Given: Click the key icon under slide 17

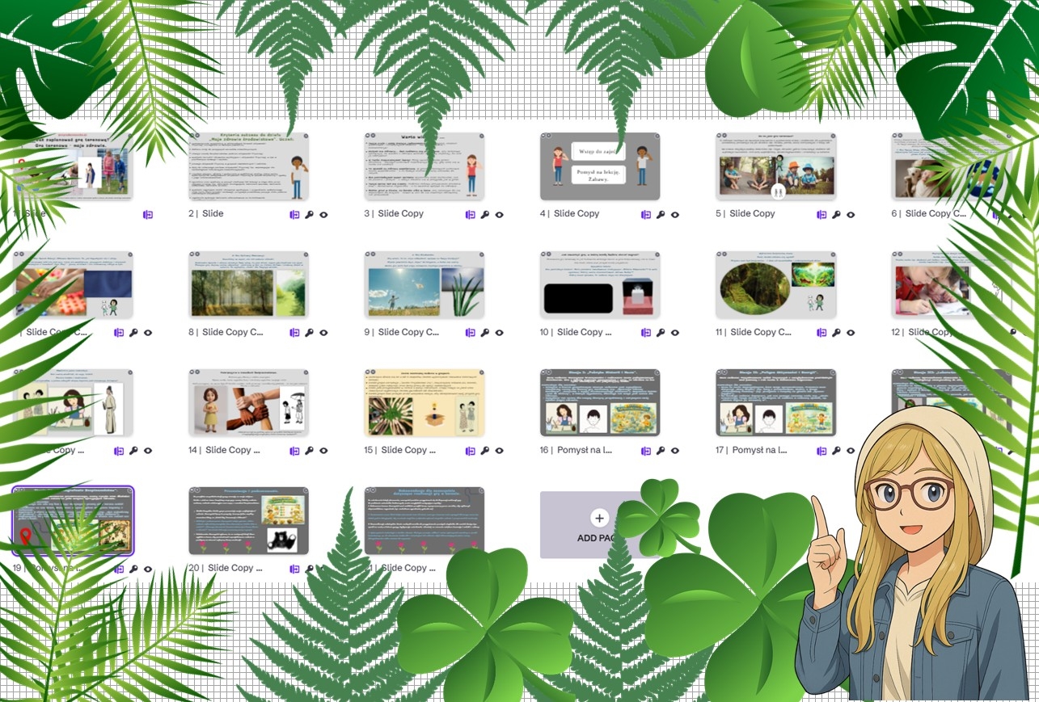Looking at the screenshot, I should click(837, 451).
